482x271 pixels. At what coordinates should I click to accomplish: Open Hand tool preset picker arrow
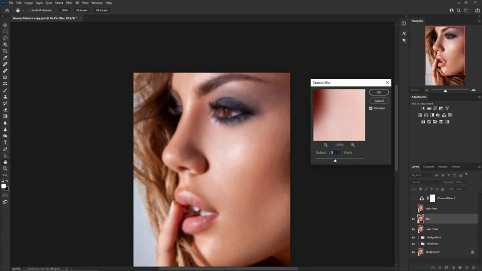(x=23, y=11)
